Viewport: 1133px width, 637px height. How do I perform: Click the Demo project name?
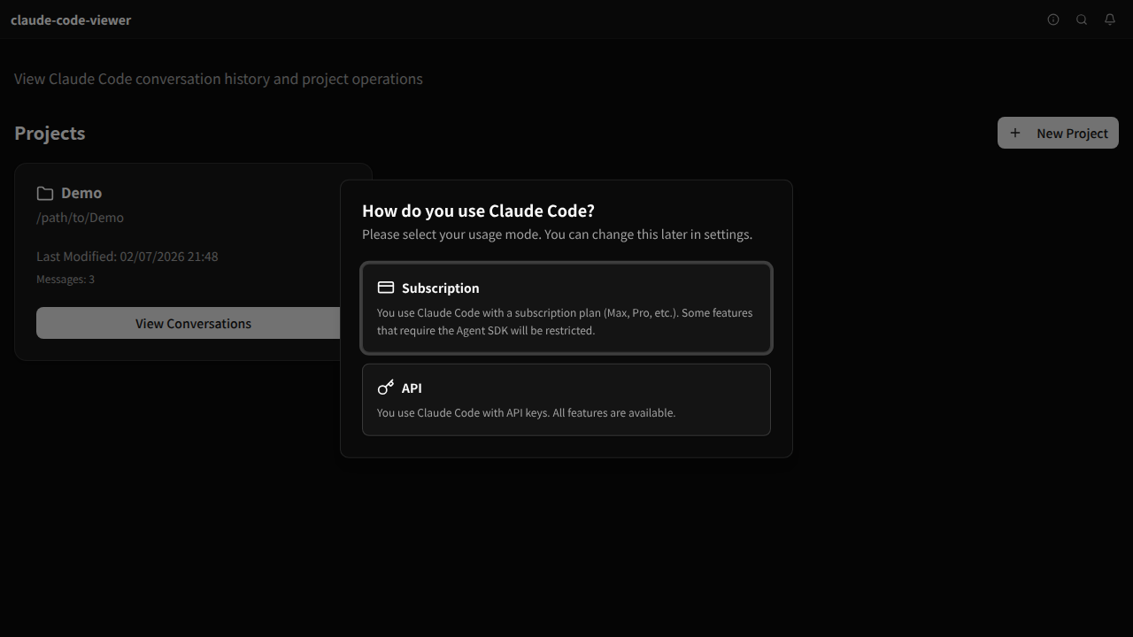(x=81, y=193)
